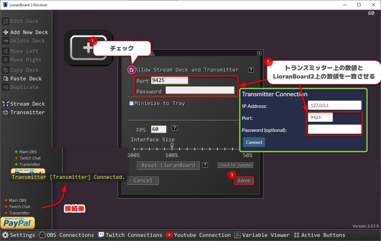Click the FPS input field
Viewport: 381px width, 241px height.
159,129
